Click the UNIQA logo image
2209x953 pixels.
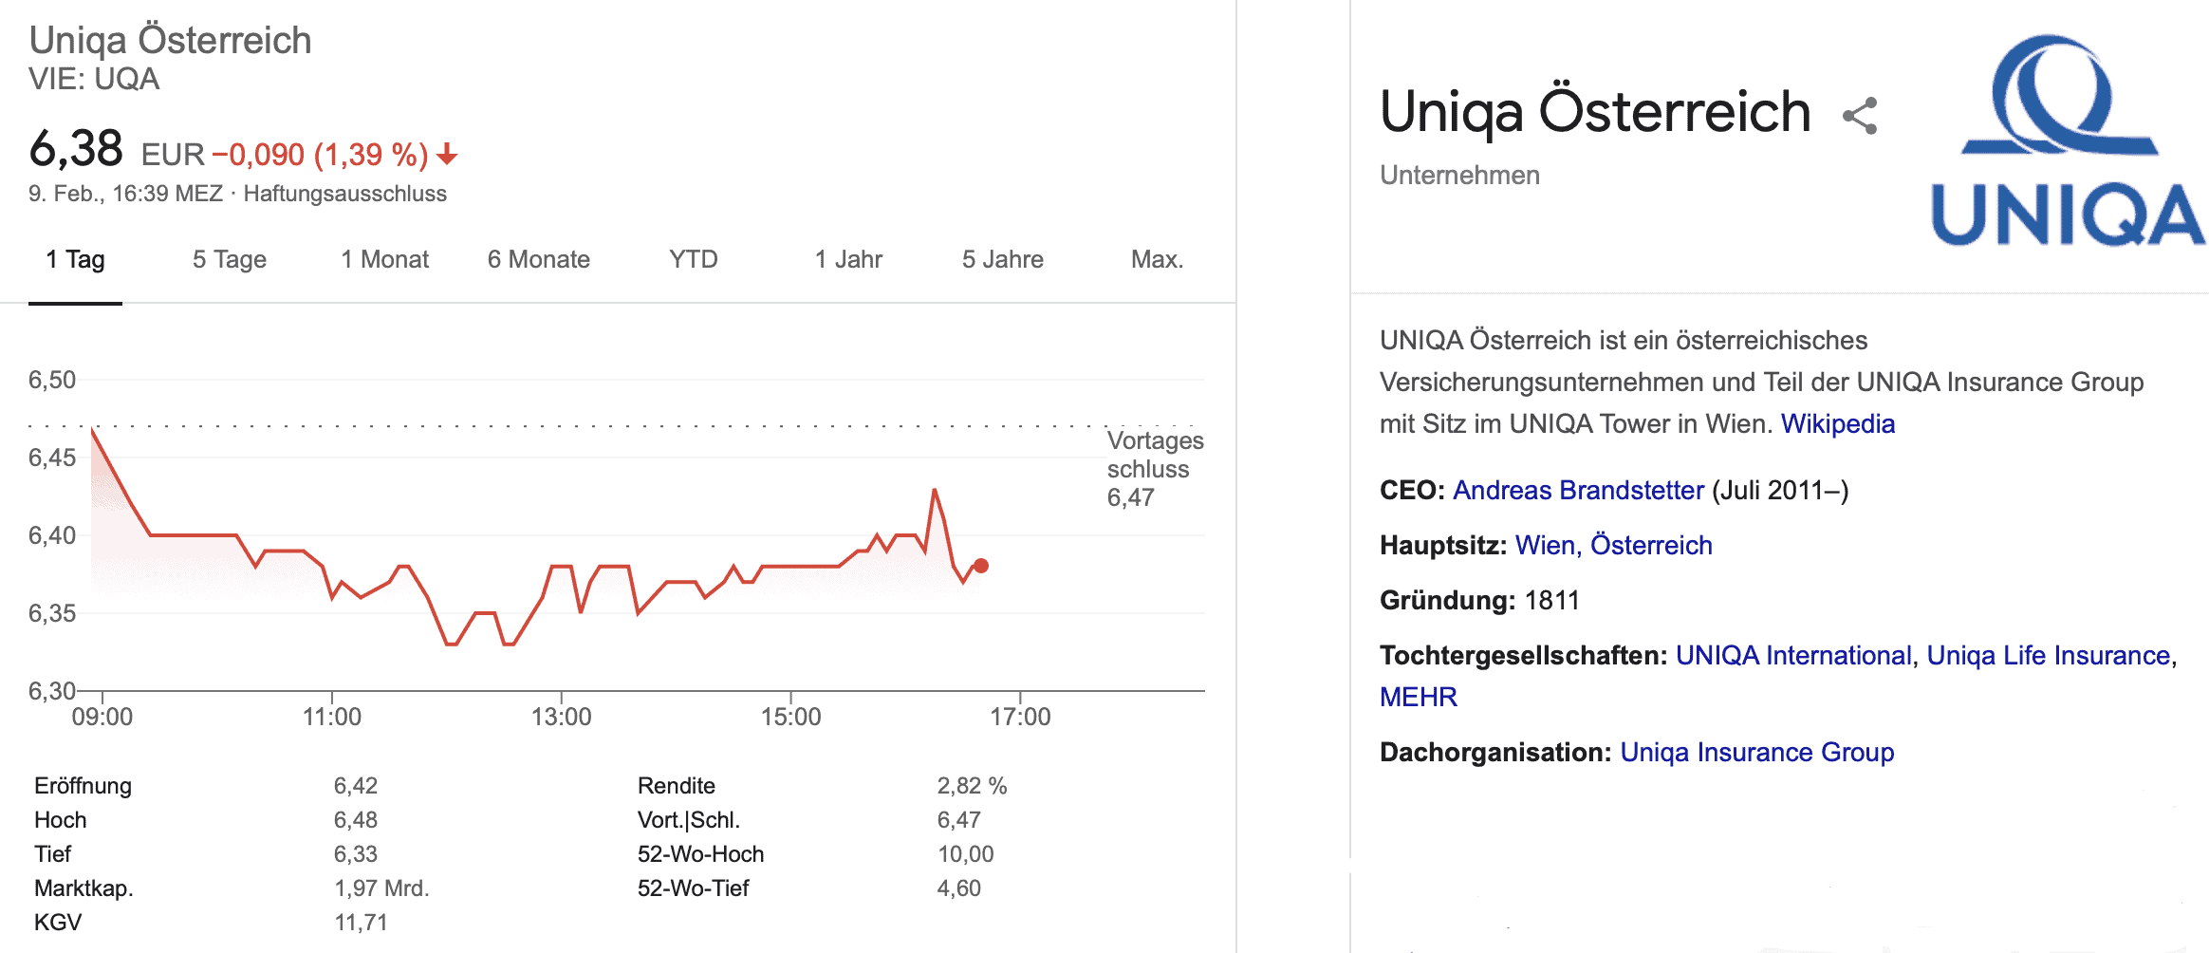pos(2067,140)
